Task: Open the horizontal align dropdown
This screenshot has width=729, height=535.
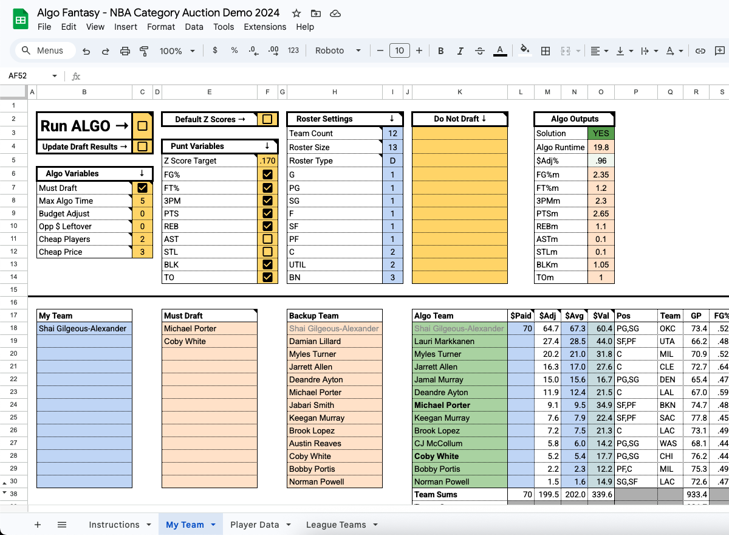Action: [599, 51]
